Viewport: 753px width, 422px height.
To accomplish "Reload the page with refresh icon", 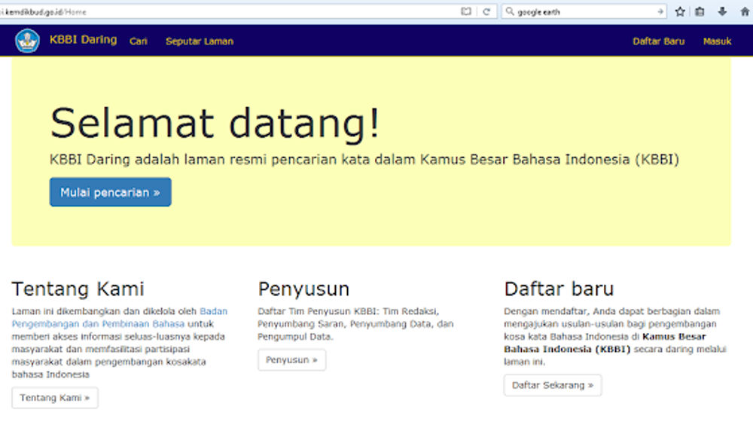I will point(486,12).
